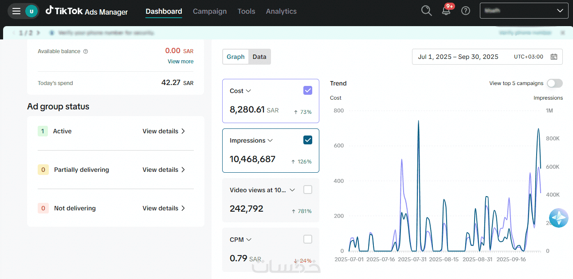Image resolution: width=573 pixels, height=279 pixels.
Task: Expand the Cost metric dropdown
Action: point(248,91)
